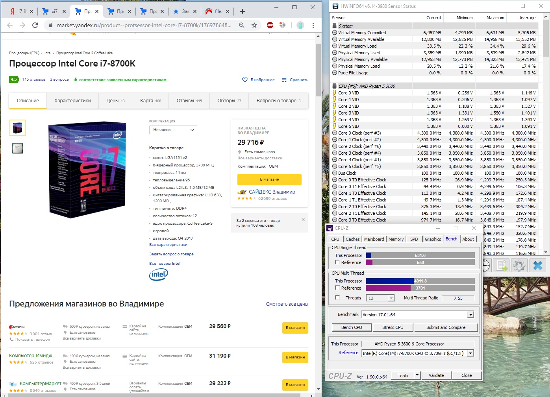Open the Chrome profile avatar
Image resolution: width=550 pixels, height=397 pixels.
tap(300, 25)
